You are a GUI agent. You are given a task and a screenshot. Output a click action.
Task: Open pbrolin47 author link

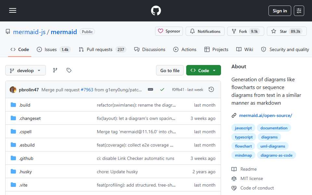coord(29,90)
